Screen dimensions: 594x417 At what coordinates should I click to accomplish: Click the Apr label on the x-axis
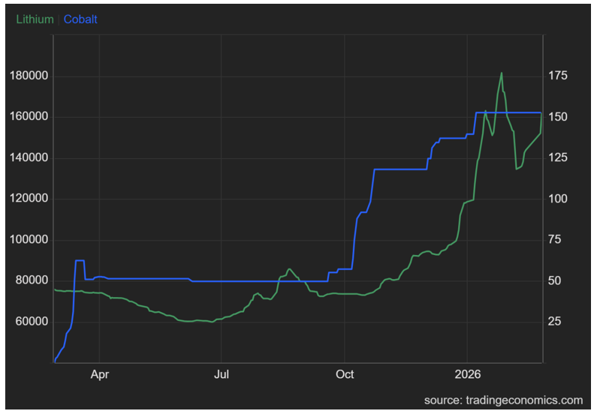coord(99,374)
